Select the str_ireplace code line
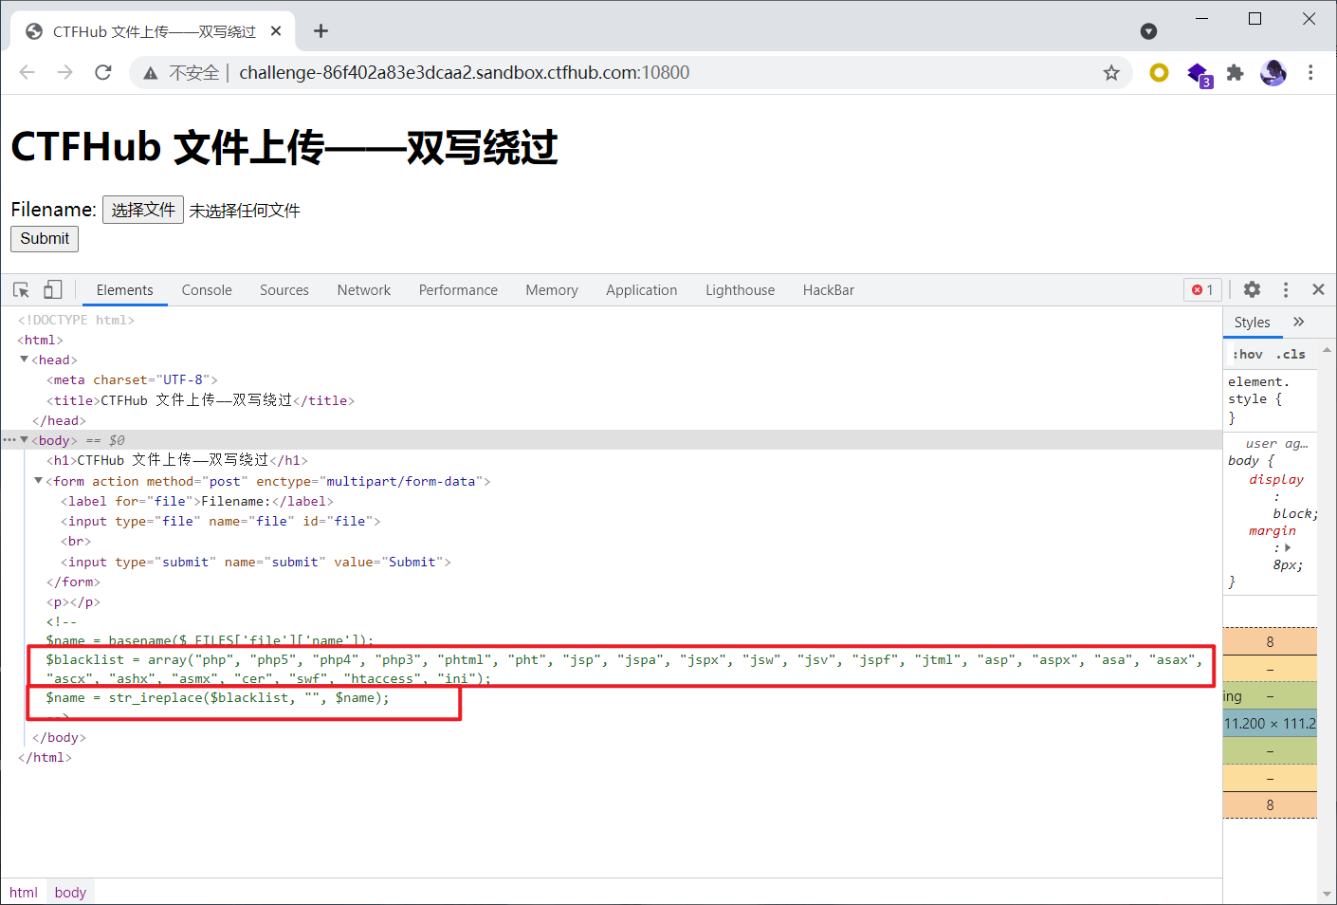1337x905 pixels. point(217,697)
